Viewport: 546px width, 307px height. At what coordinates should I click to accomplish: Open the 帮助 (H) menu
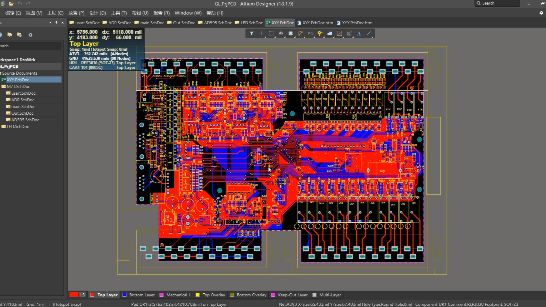coord(215,13)
